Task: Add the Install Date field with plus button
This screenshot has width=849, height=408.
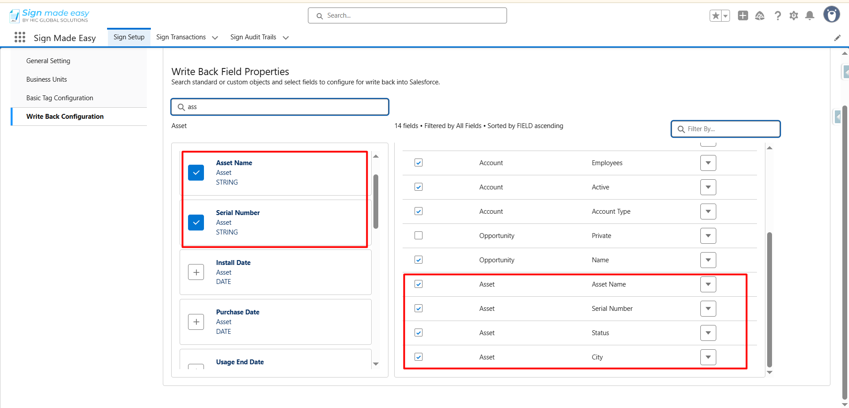Action: [196, 272]
